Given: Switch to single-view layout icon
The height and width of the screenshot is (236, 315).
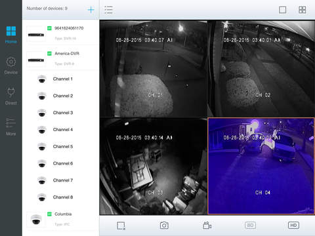Looking at the screenshot, I should click(x=283, y=10).
